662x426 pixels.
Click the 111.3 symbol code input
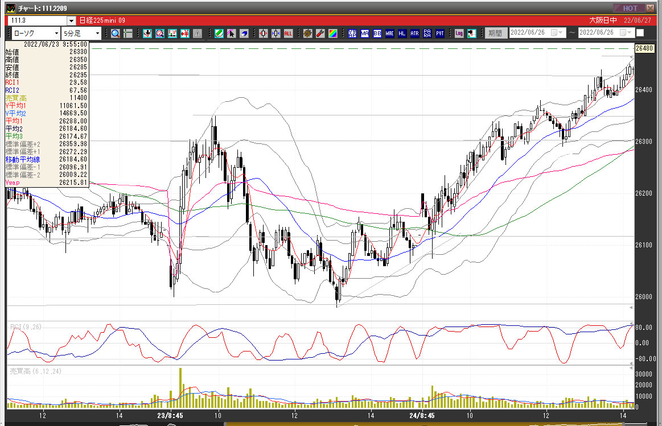click(37, 20)
